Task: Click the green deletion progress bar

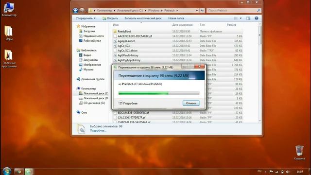Action: [159, 93]
